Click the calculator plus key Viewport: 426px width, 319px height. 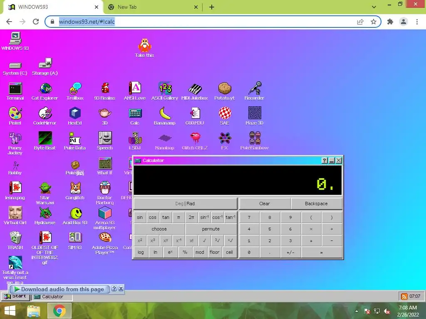tap(311, 240)
